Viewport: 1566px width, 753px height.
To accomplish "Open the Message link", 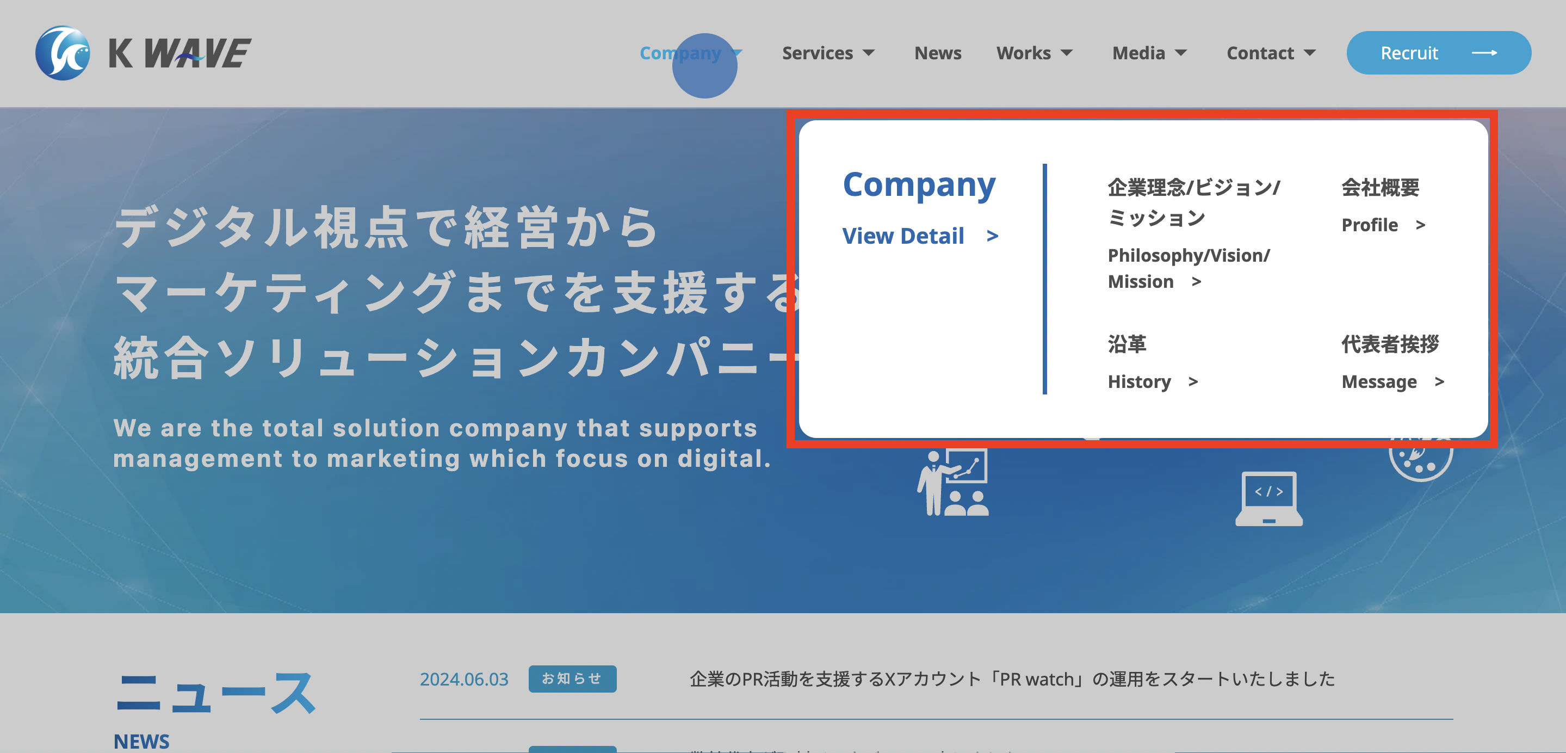I will (x=1379, y=381).
